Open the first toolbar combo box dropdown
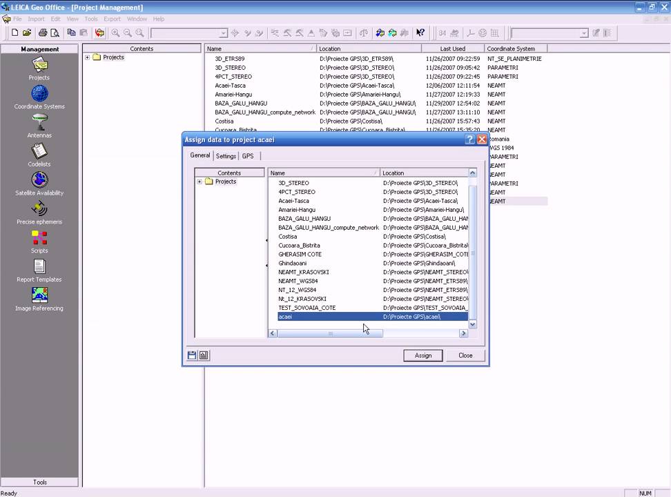671x497 pixels. [224, 33]
